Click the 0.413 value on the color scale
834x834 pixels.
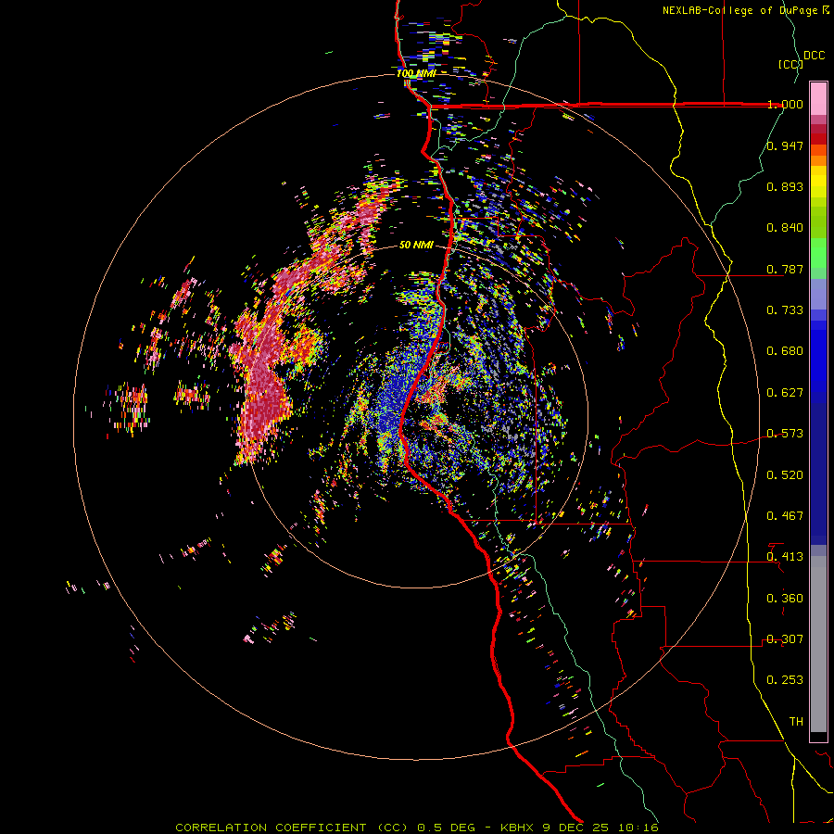point(785,557)
